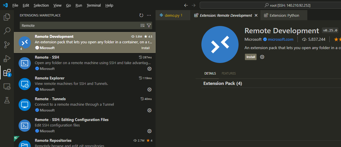Clear the extensions search results
This screenshot has height=147, width=341.
pos(142,25)
